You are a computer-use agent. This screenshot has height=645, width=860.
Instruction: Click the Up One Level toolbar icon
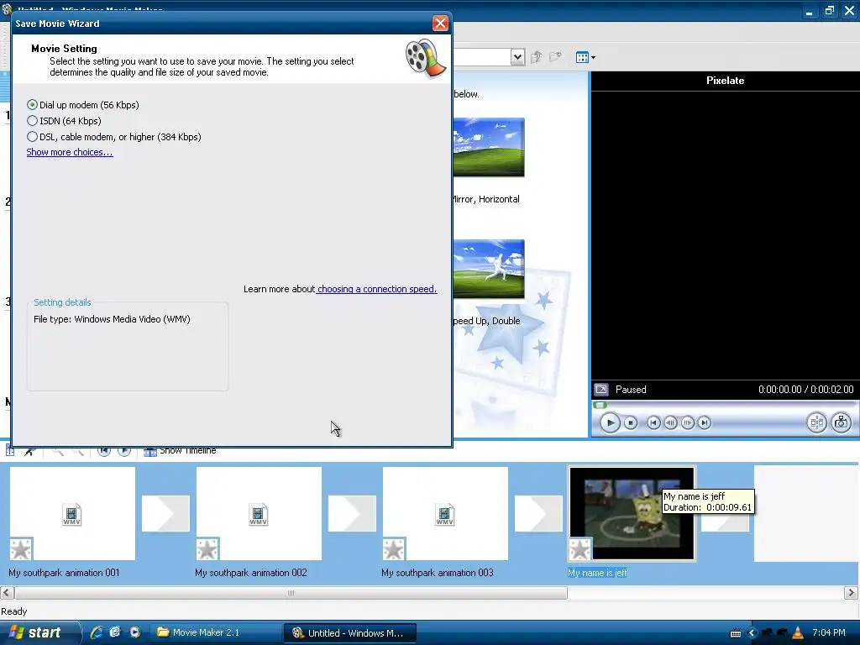pos(537,56)
